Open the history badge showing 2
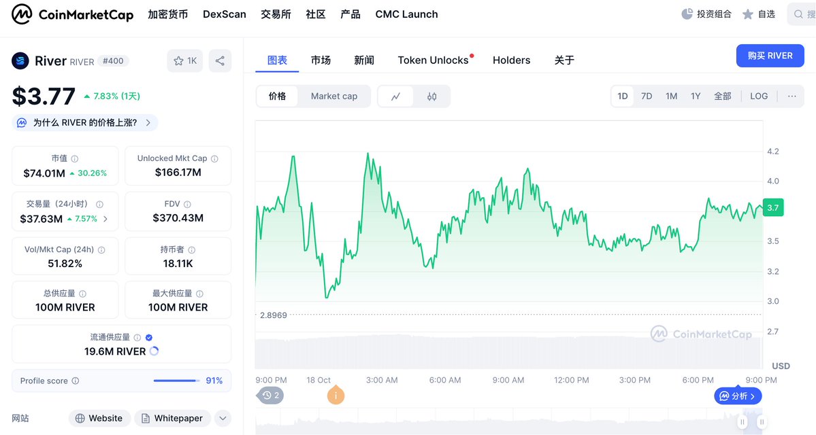The image size is (816, 435). pyautogui.click(x=270, y=396)
